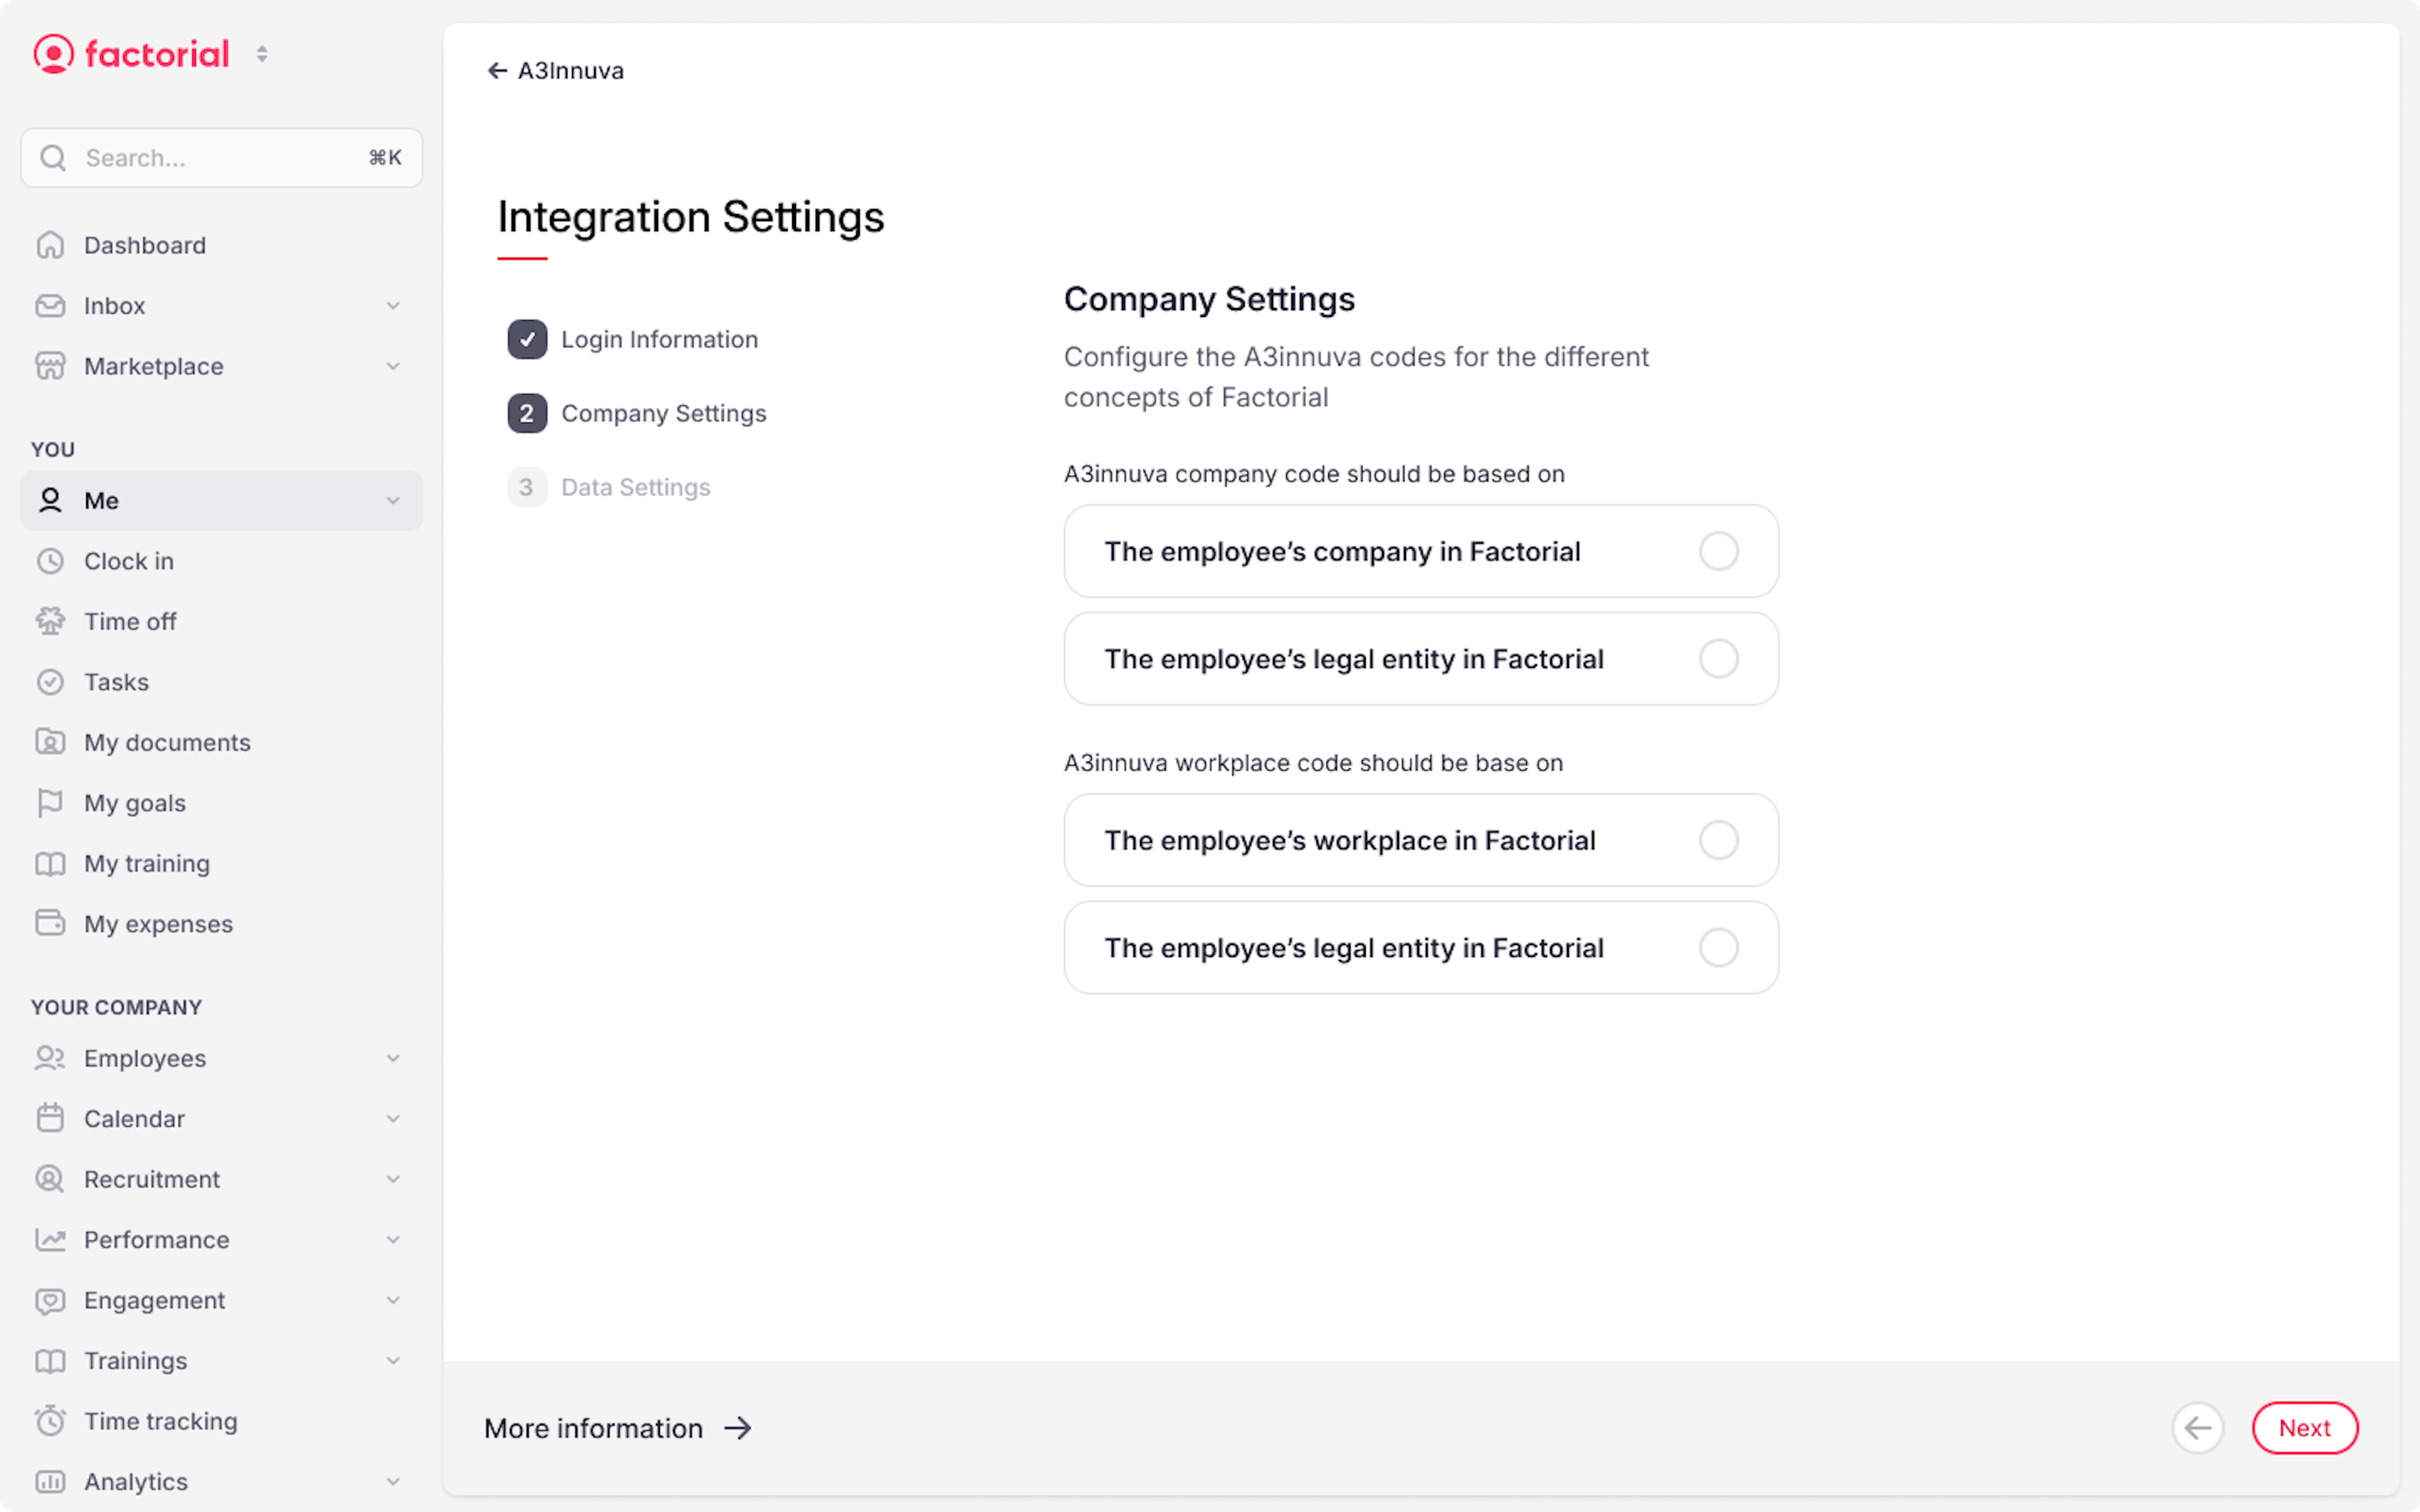Open the My expenses menu item
This screenshot has height=1512, width=2420.
click(221, 923)
